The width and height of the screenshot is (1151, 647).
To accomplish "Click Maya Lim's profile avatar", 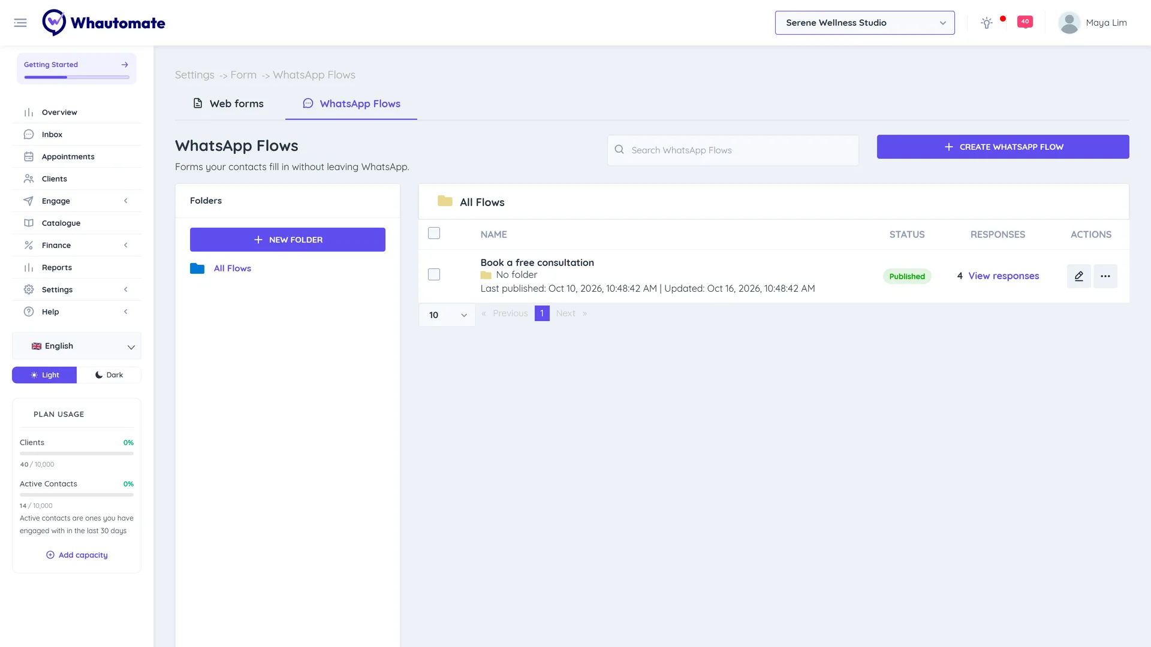I will [1069, 23].
